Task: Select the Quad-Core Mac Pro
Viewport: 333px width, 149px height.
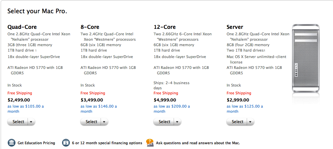Action: tap(18, 122)
